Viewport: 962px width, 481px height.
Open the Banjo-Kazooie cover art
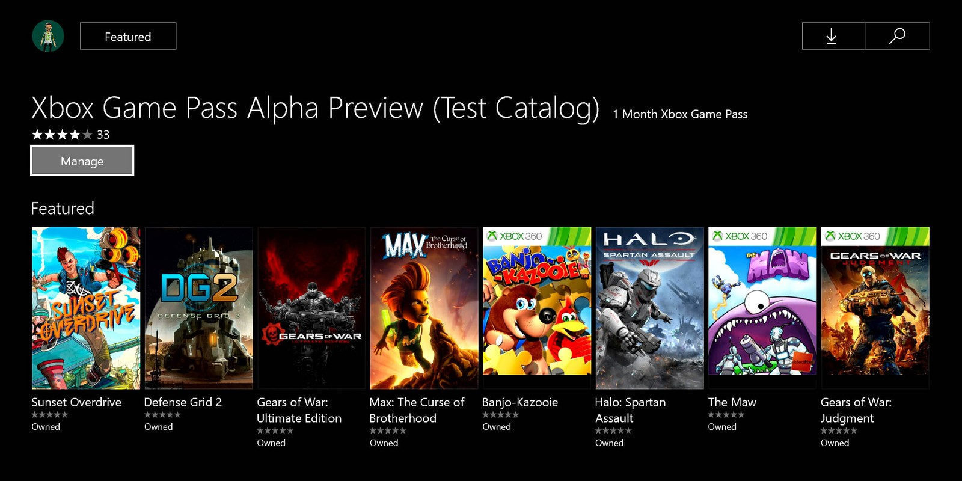537,308
